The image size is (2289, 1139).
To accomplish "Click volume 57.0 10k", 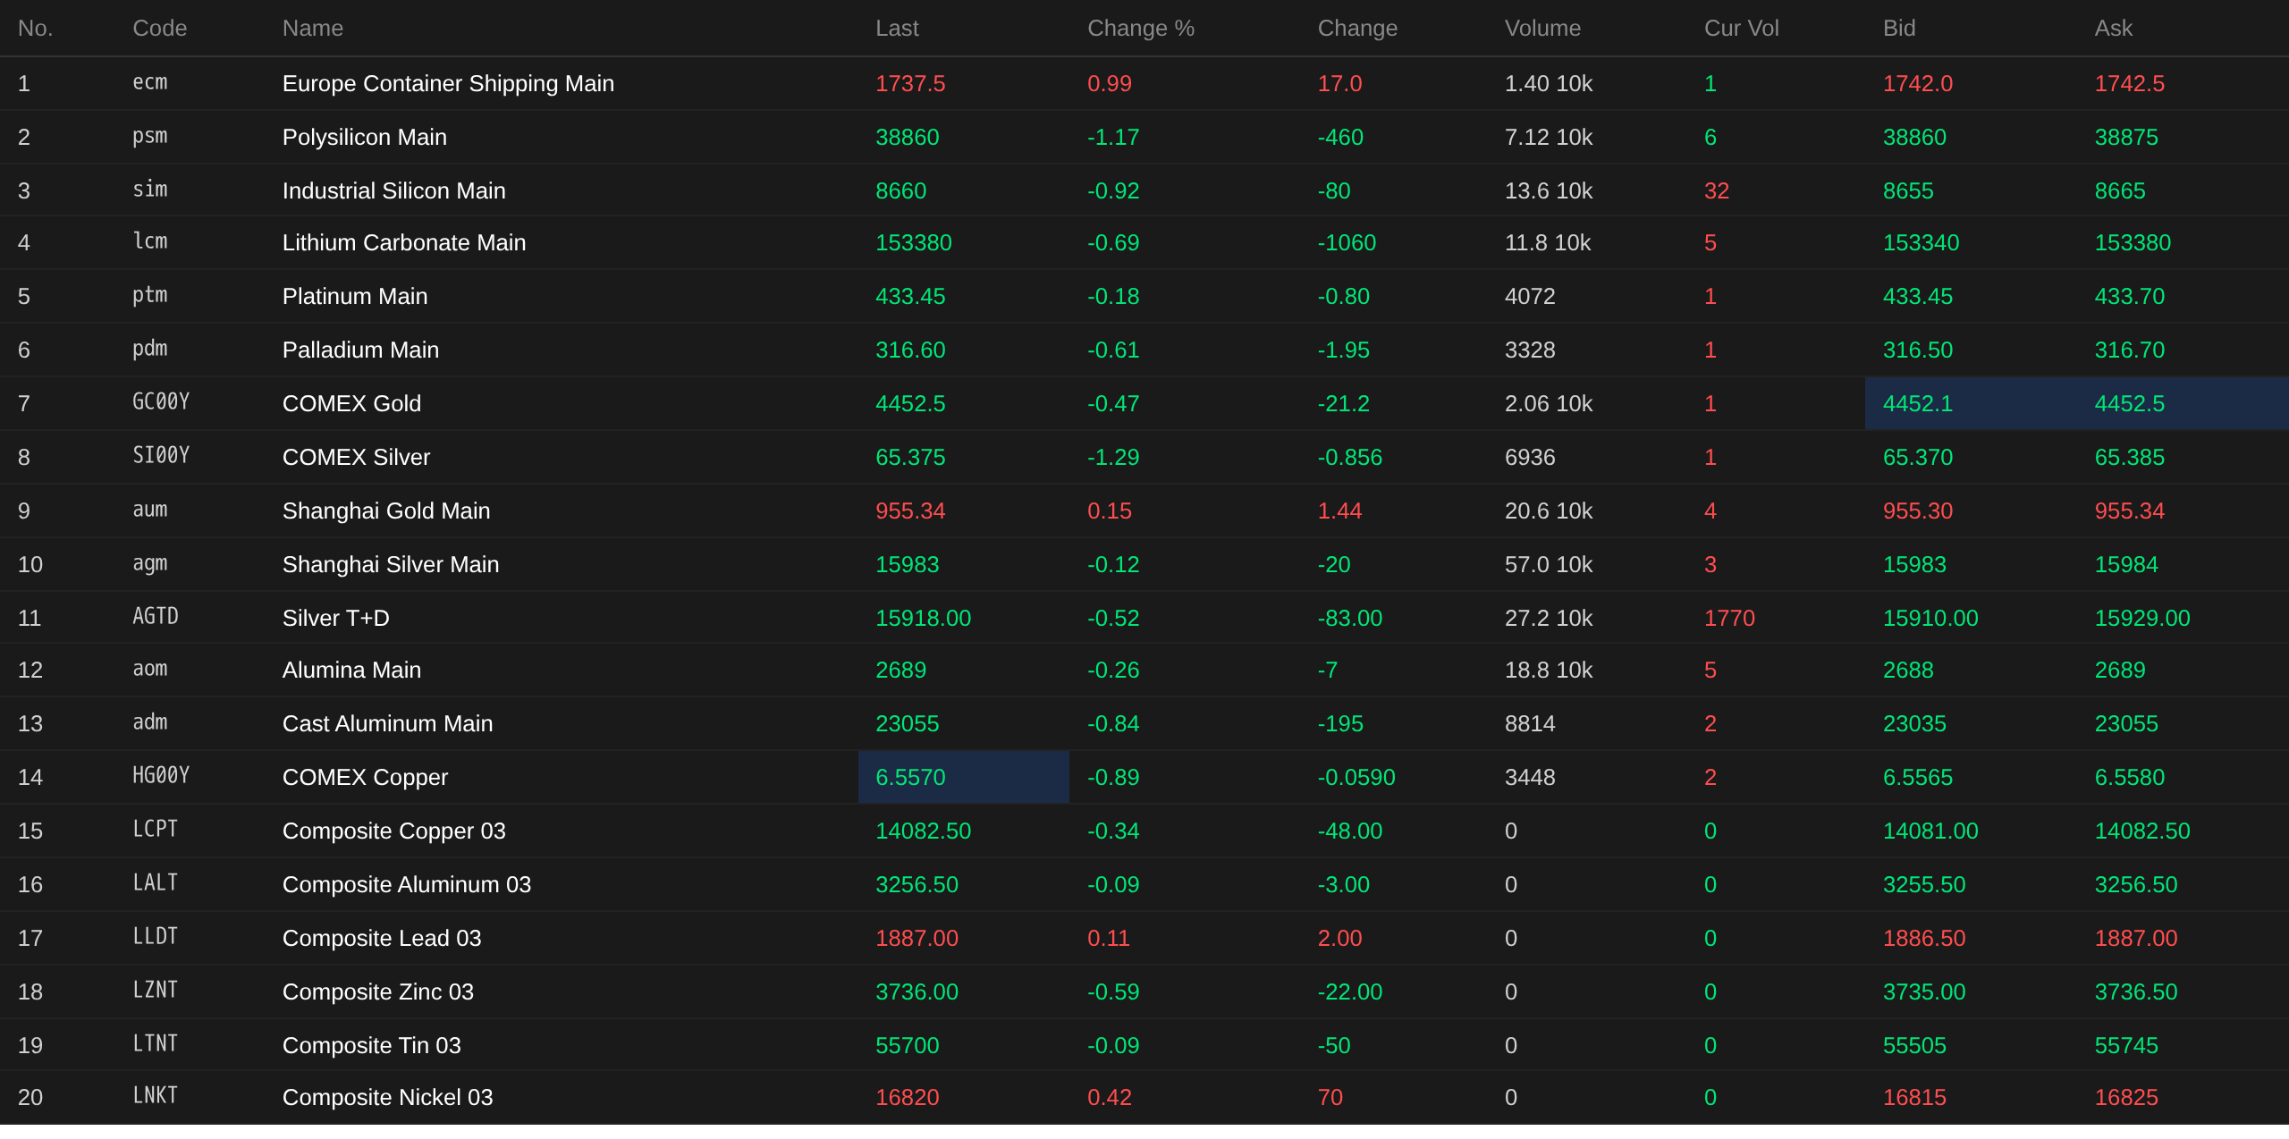I will click(1549, 564).
